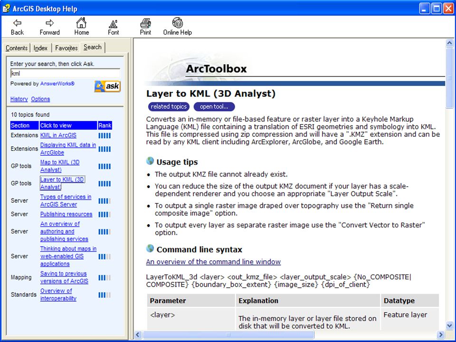
Task: Click the vertical scrollbar thumb
Action: (449, 78)
